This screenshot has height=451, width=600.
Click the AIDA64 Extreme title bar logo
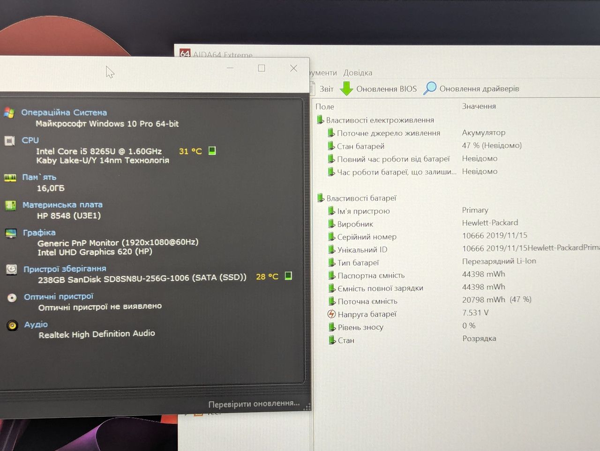tap(185, 54)
